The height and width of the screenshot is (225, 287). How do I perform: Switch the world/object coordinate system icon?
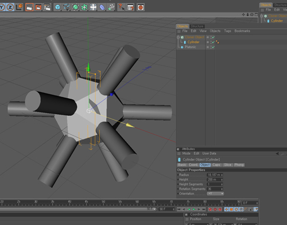19,7
